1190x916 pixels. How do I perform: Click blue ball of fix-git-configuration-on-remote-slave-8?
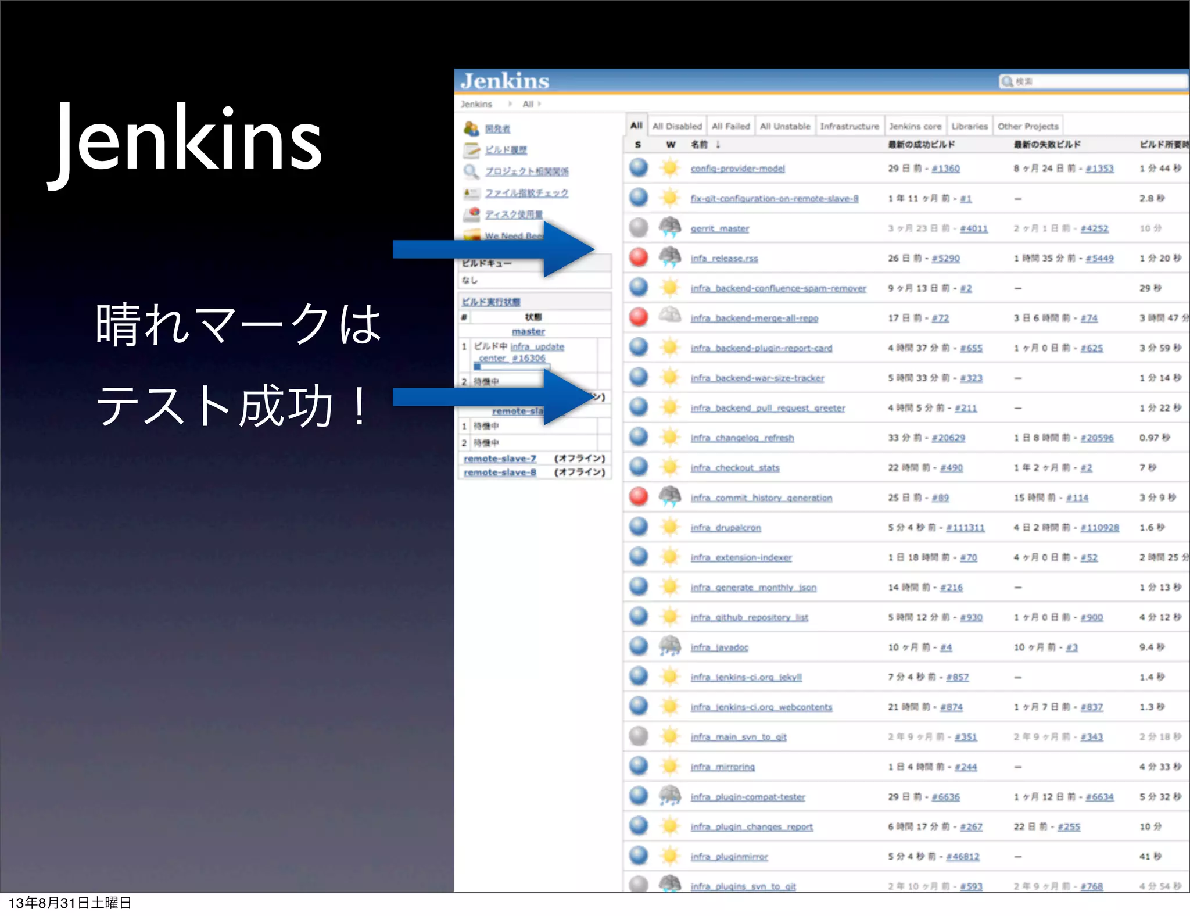(639, 198)
